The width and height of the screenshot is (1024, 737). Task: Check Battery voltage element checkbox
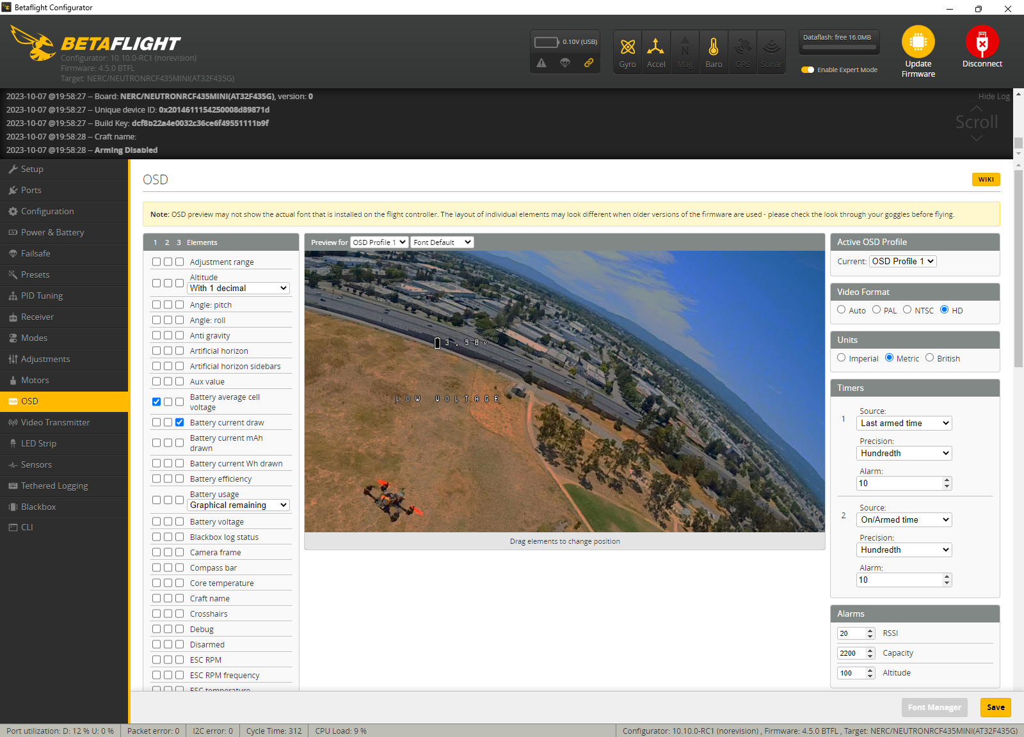click(156, 521)
